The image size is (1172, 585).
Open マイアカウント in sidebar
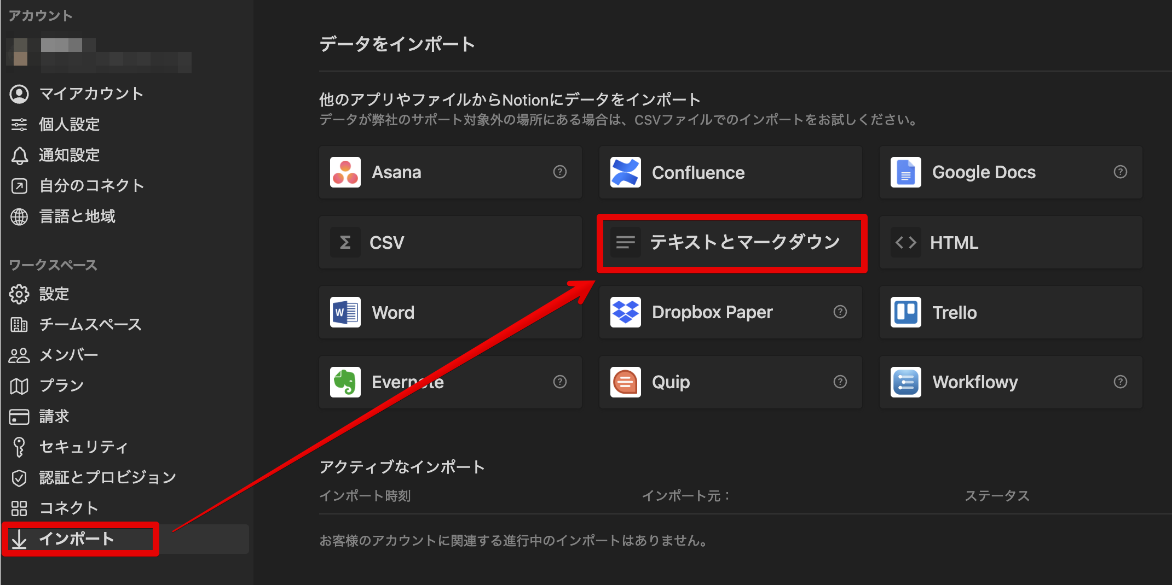click(91, 94)
